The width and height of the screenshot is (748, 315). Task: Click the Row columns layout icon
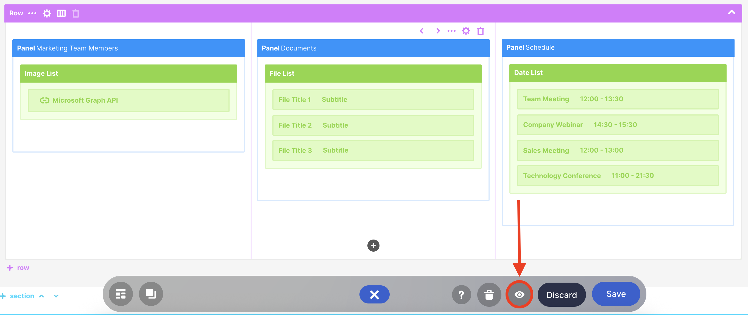coord(61,13)
